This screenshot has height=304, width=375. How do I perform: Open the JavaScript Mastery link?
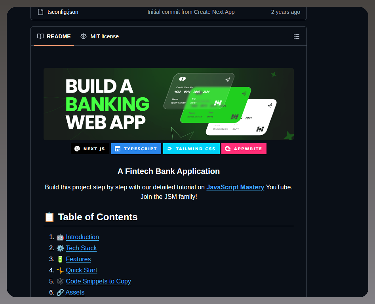click(235, 187)
